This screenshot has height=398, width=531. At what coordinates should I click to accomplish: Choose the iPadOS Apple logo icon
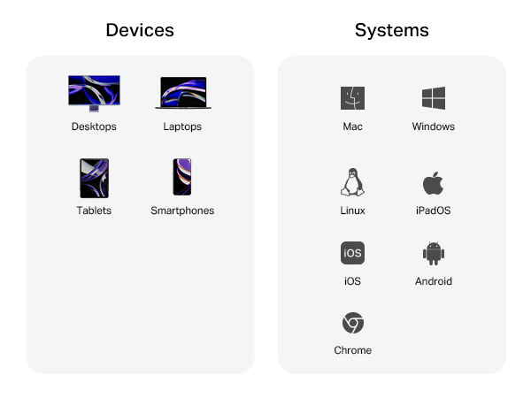[x=433, y=183]
